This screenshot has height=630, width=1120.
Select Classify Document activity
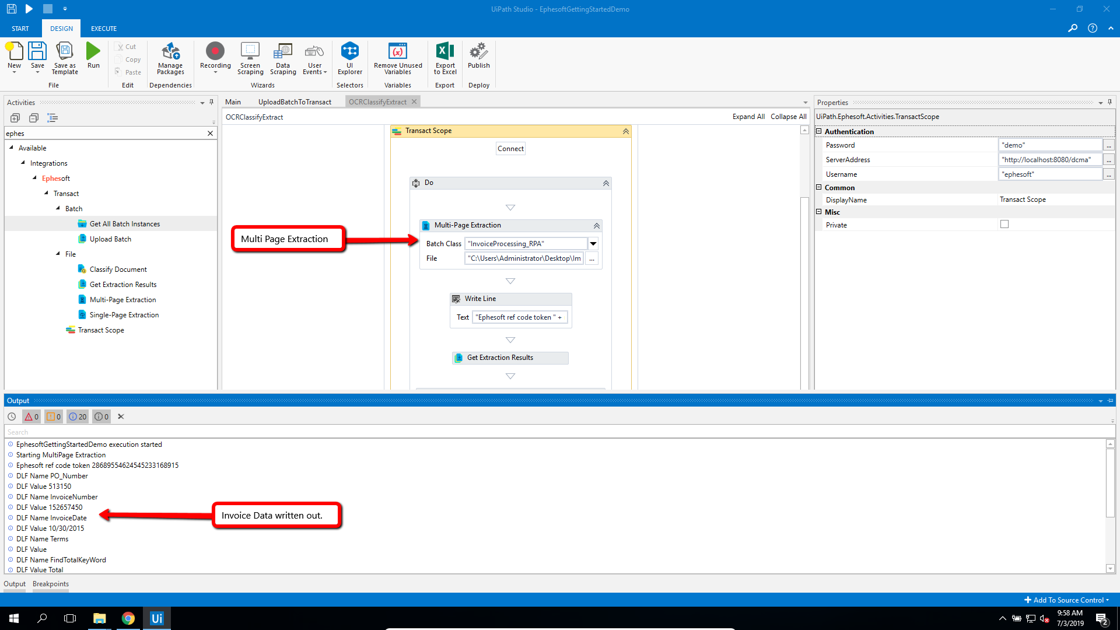pyautogui.click(x=118, y=269)
